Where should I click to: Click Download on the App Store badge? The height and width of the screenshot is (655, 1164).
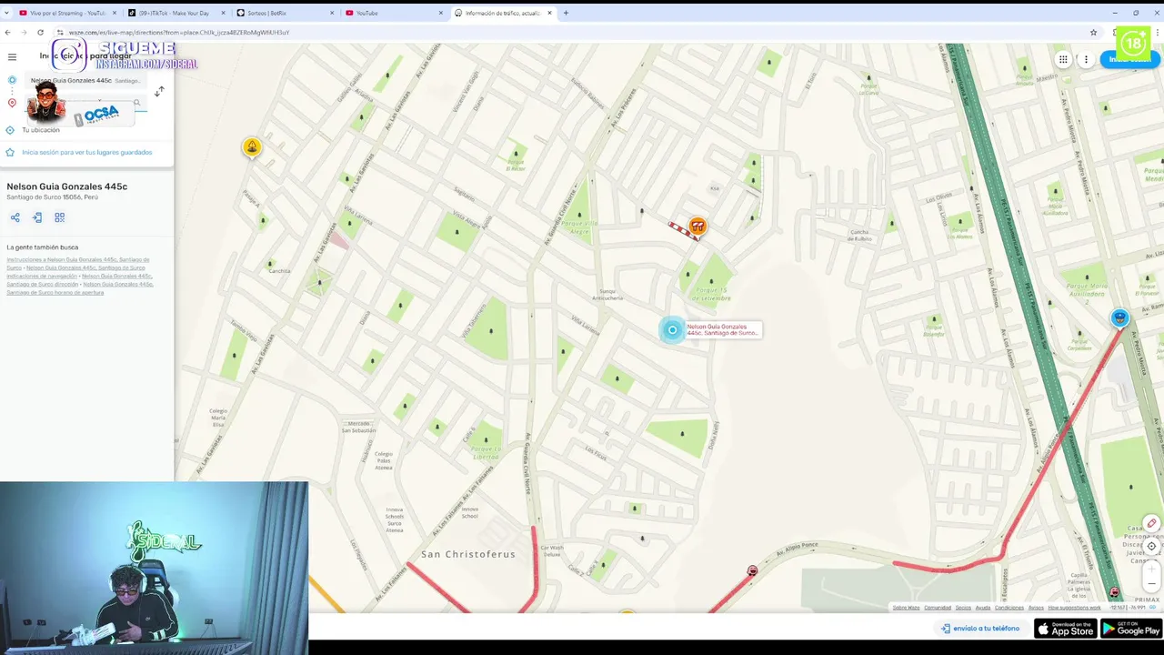pyautogui.click(x=1066, y=629)
